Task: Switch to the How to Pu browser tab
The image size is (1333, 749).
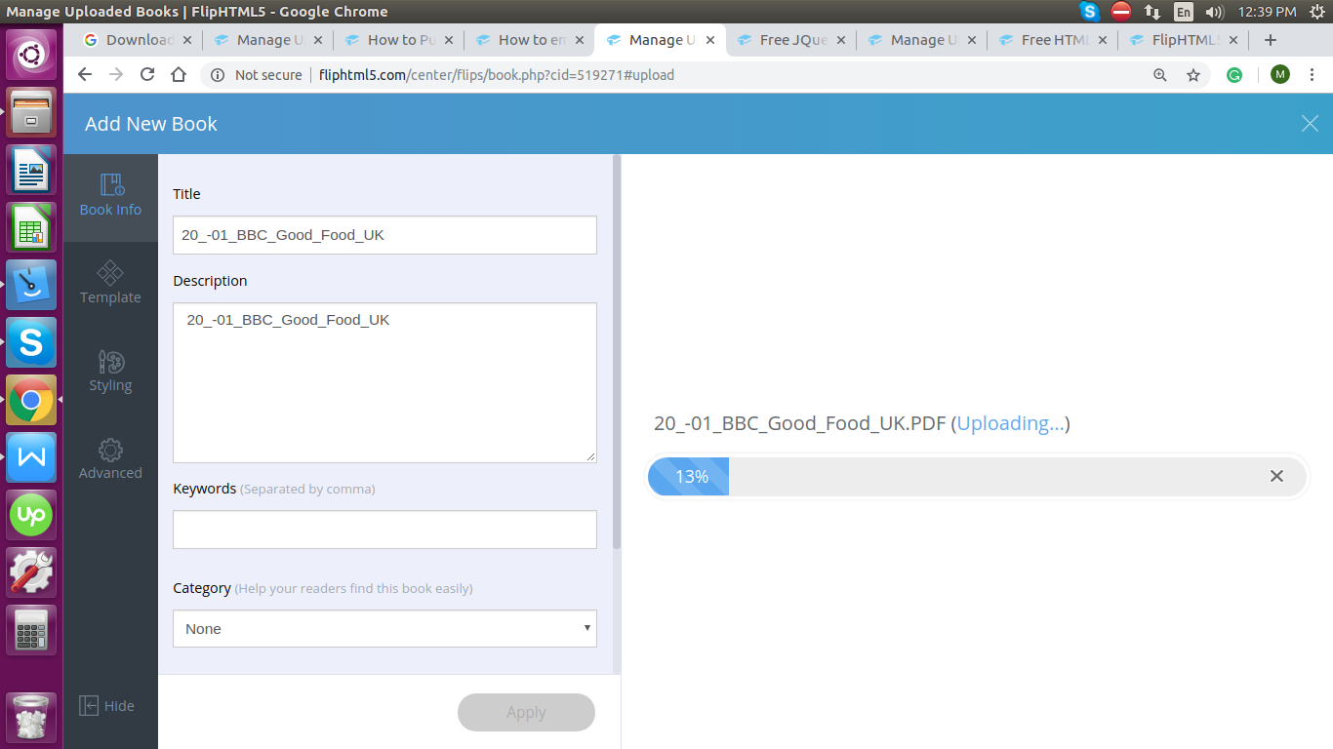Action: point(401,40)
